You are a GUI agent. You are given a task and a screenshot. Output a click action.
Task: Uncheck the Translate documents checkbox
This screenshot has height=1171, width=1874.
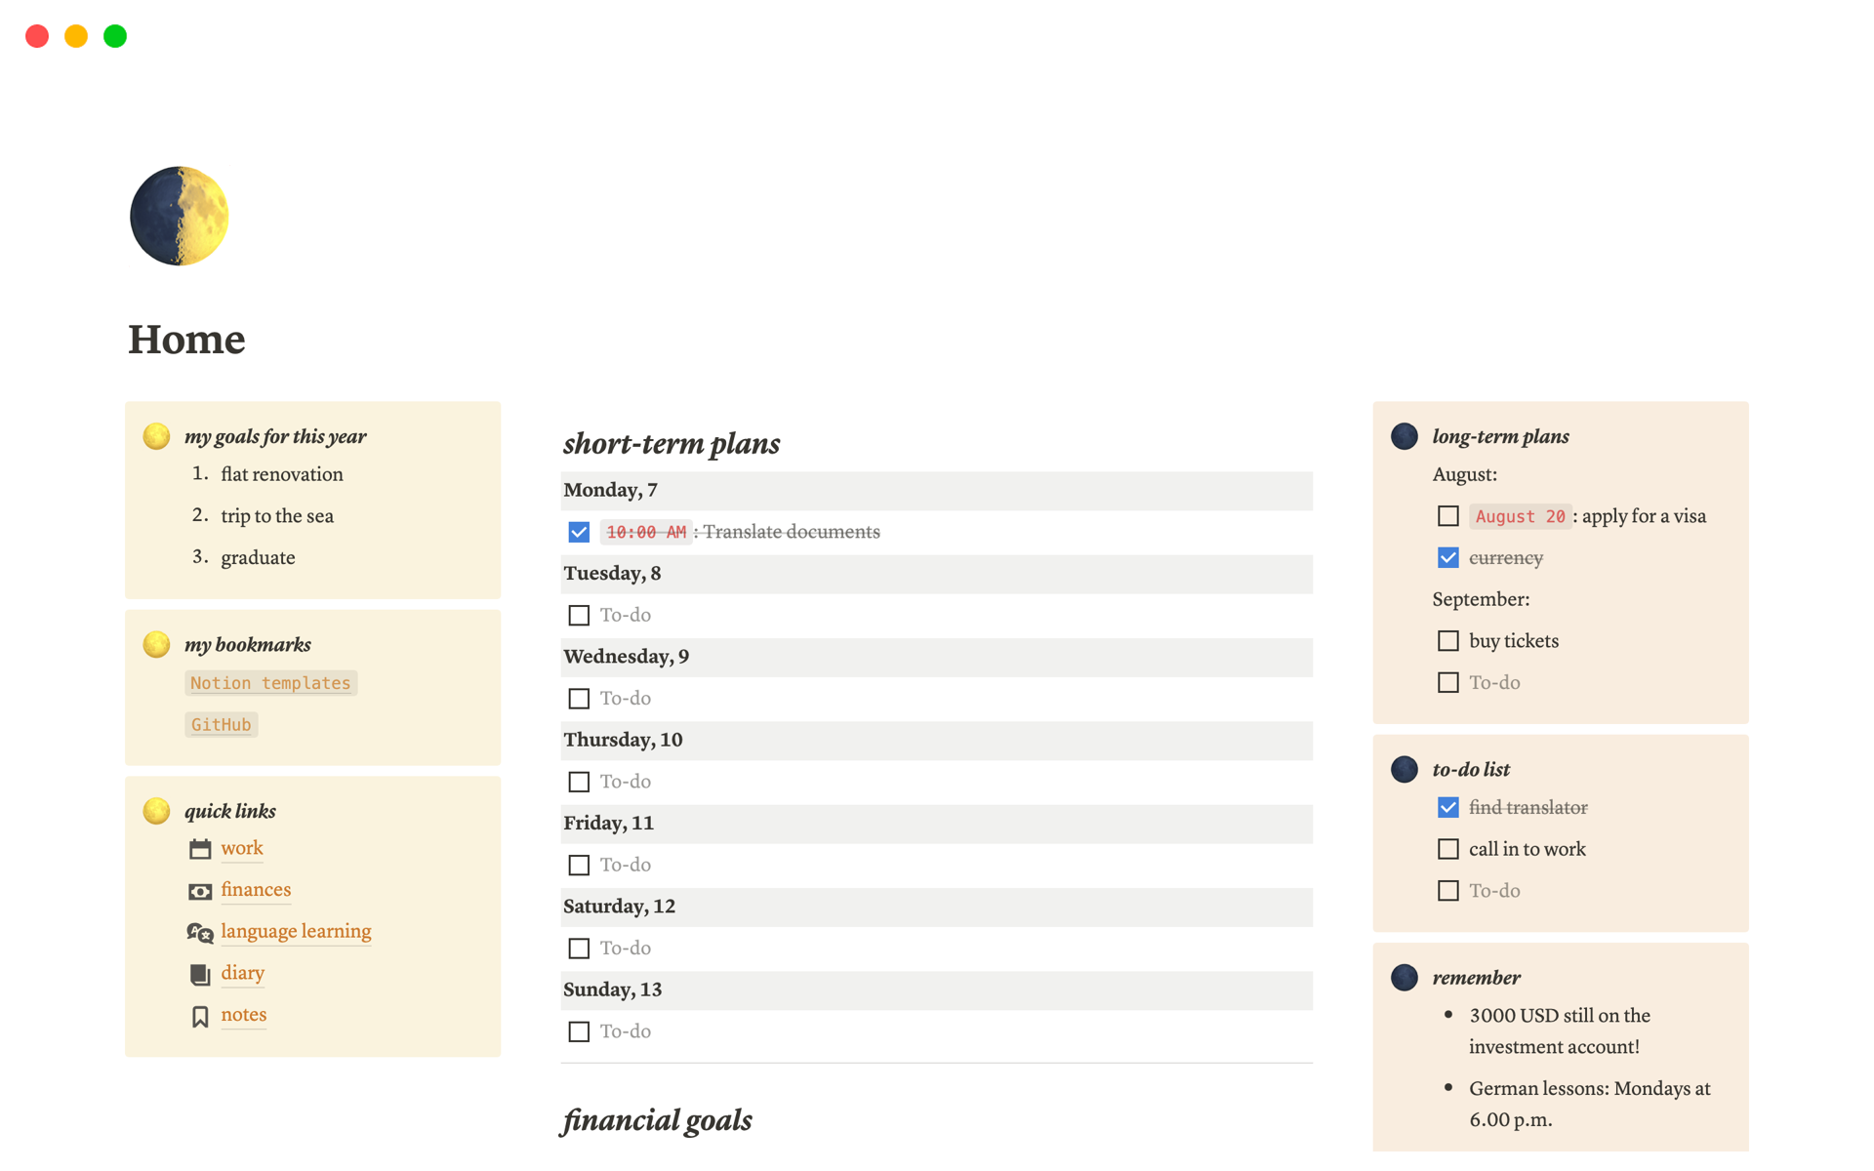tap(579, 532)
